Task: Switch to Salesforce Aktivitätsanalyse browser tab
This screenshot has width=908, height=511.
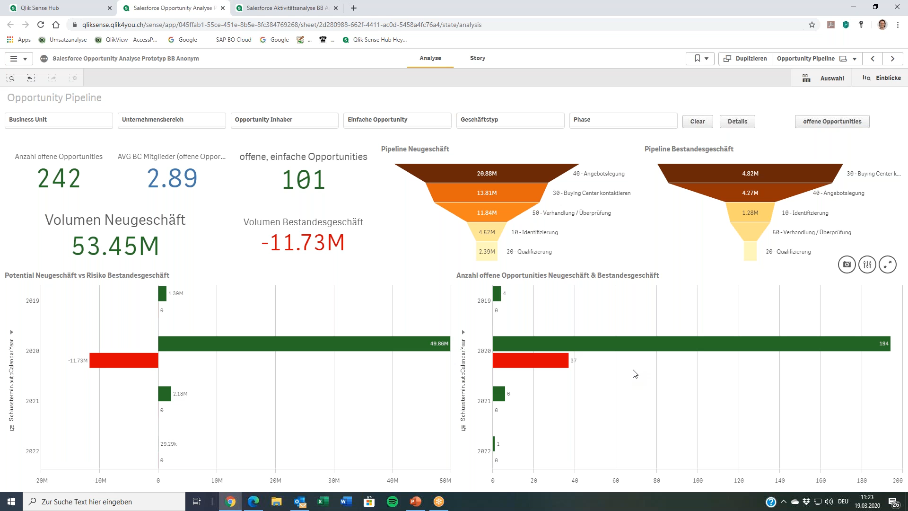Action: [x=287, y=8]
